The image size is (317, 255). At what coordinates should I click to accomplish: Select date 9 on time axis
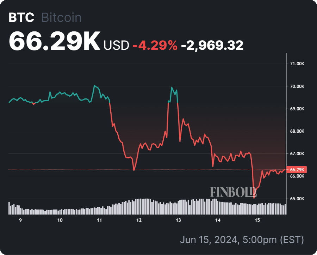20,220
